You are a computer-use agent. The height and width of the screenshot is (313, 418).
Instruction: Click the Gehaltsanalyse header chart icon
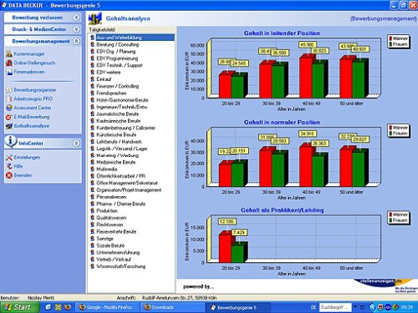(95, 18)
